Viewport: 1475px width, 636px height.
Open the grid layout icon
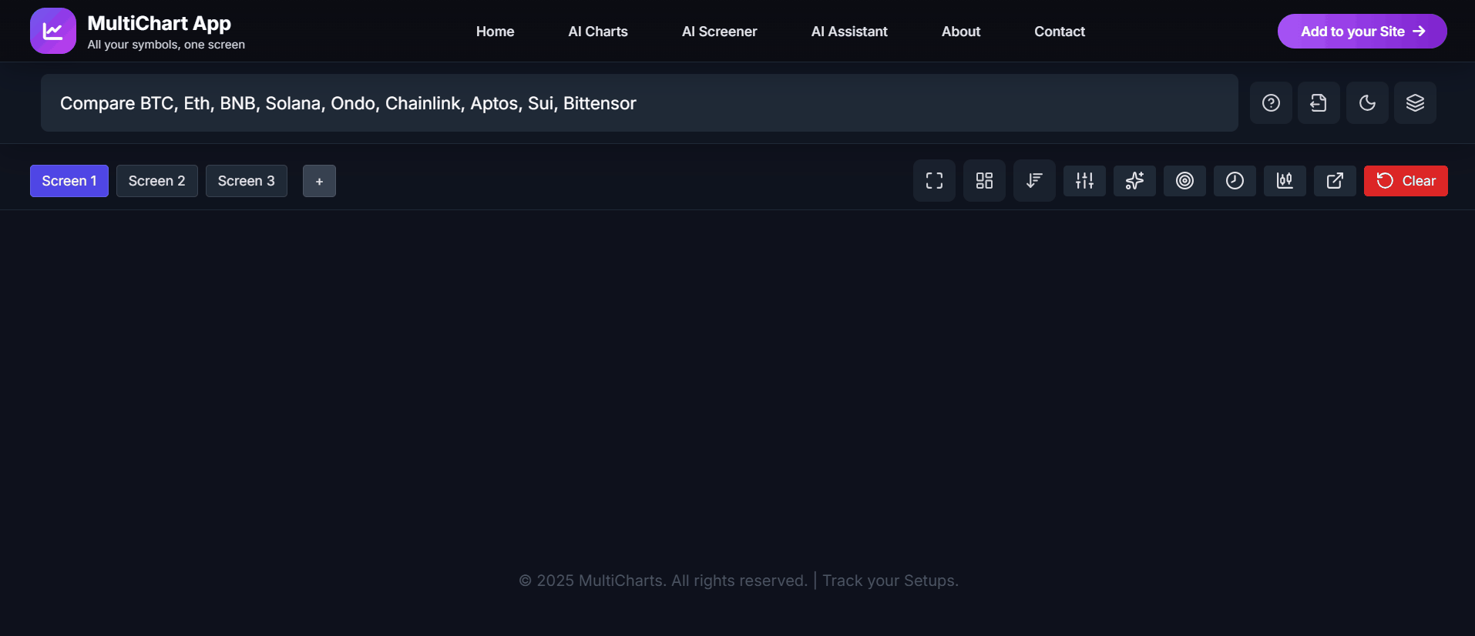[x=984, y=181]
